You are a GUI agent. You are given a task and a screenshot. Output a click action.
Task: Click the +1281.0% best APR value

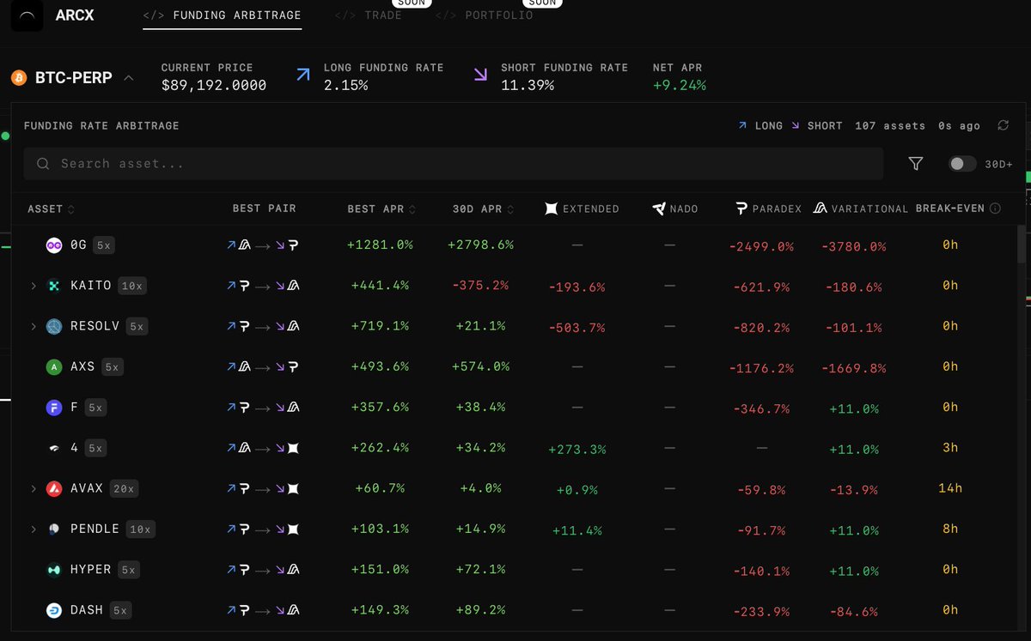[x=380, y=245]
